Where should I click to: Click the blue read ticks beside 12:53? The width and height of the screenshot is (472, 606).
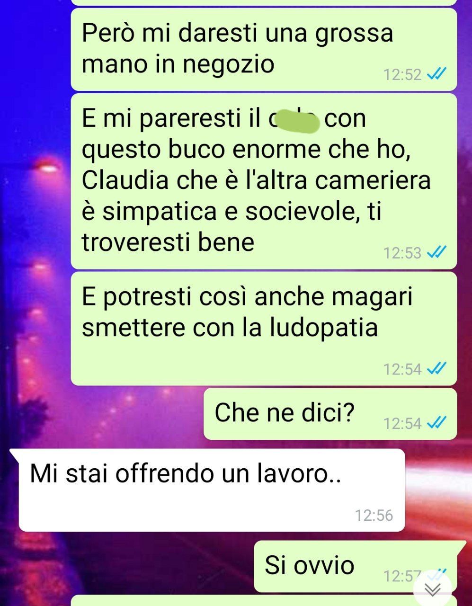(436, 253)
